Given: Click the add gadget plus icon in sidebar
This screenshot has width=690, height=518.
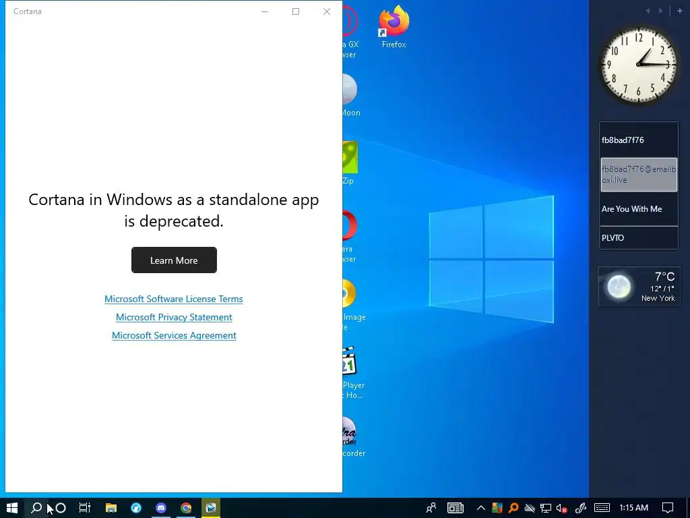Looking at the screenshot, I should (x=679, y=11).
